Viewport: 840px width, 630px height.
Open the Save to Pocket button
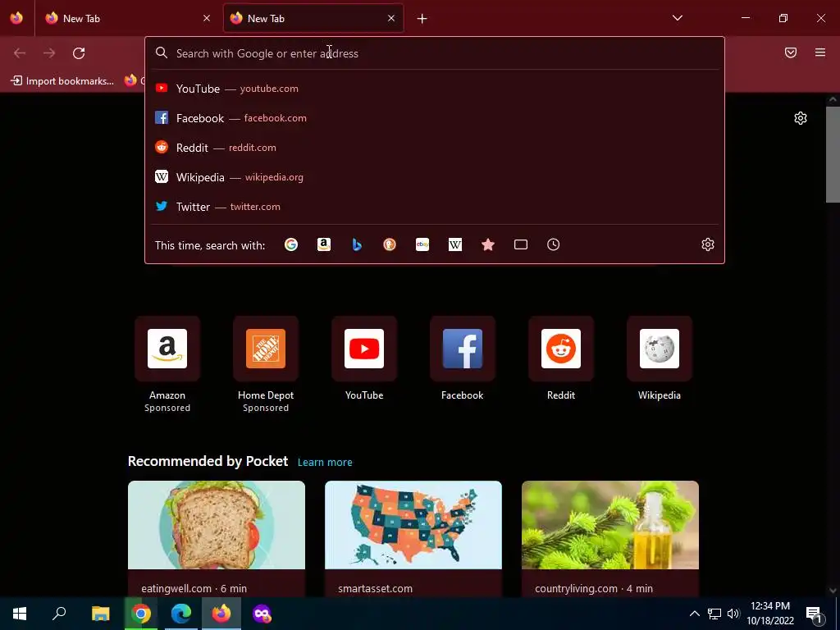tap(791, 52)
